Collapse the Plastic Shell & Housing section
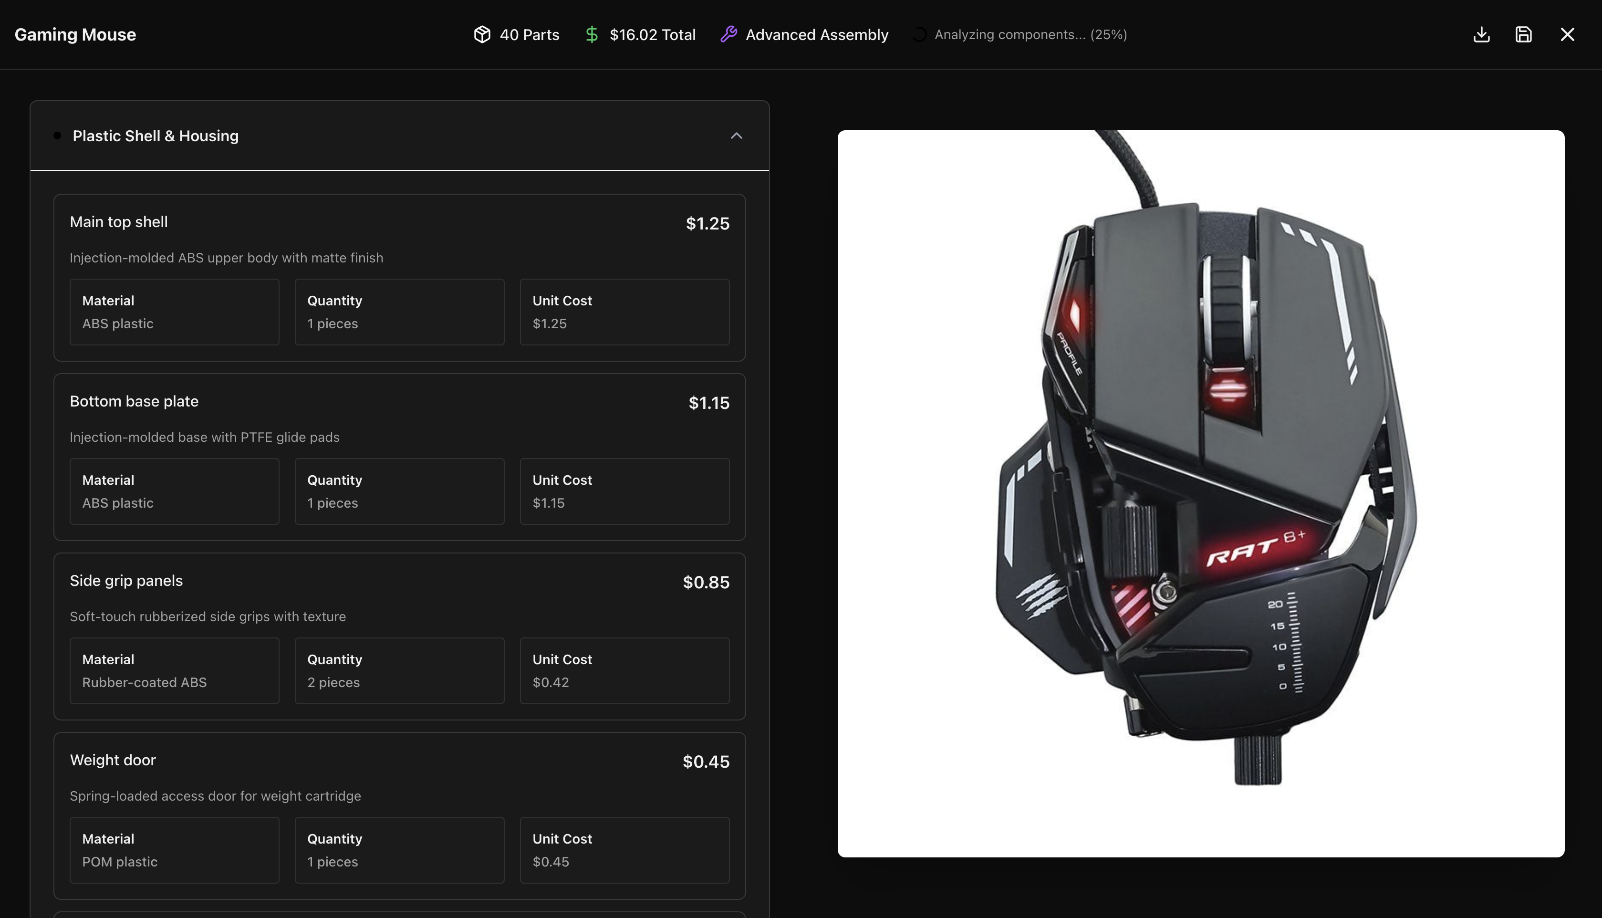The height and width of the screenshot is (918, 1602). [736, 136]
